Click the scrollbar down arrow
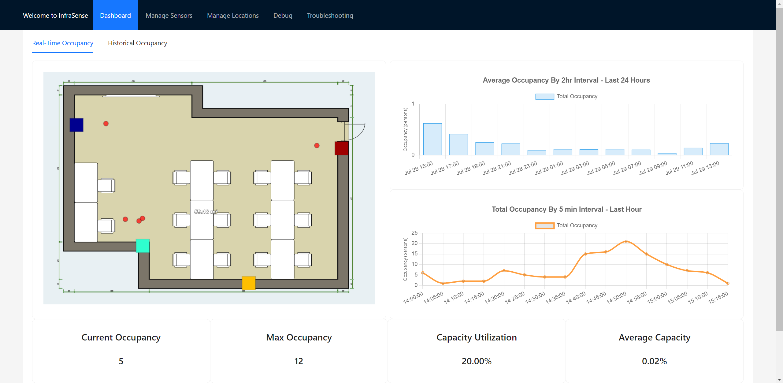 point(779,380)
